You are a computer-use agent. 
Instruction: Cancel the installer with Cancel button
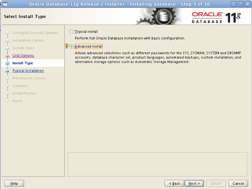point(238,184)
